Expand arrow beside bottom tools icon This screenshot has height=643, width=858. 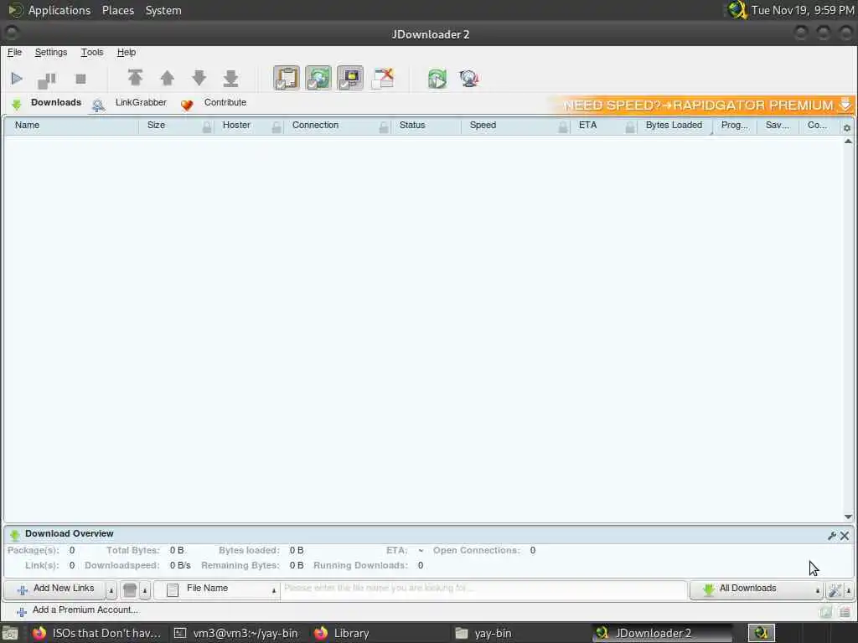[x=849, y=590]
